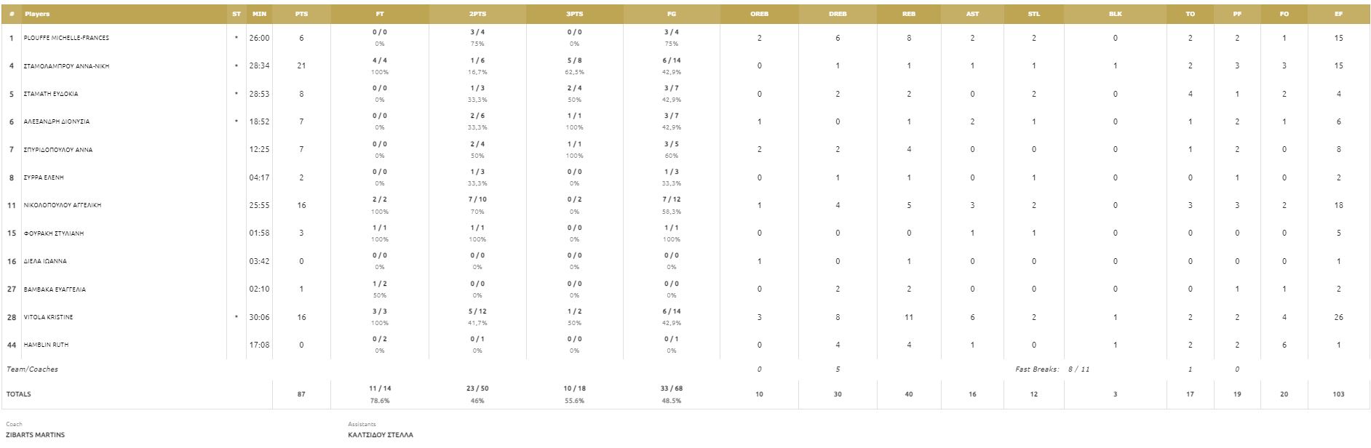Click the Fast Breaks 8 / 11 text
The image size is (1371, 448).
click(x=1052, y=369)
